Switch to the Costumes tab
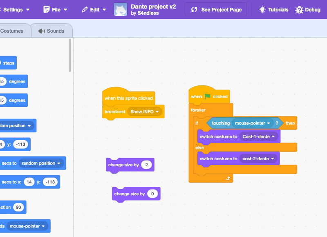Image resolution: width=327 pixels, height=237 pixels. [x=12, y=31]
